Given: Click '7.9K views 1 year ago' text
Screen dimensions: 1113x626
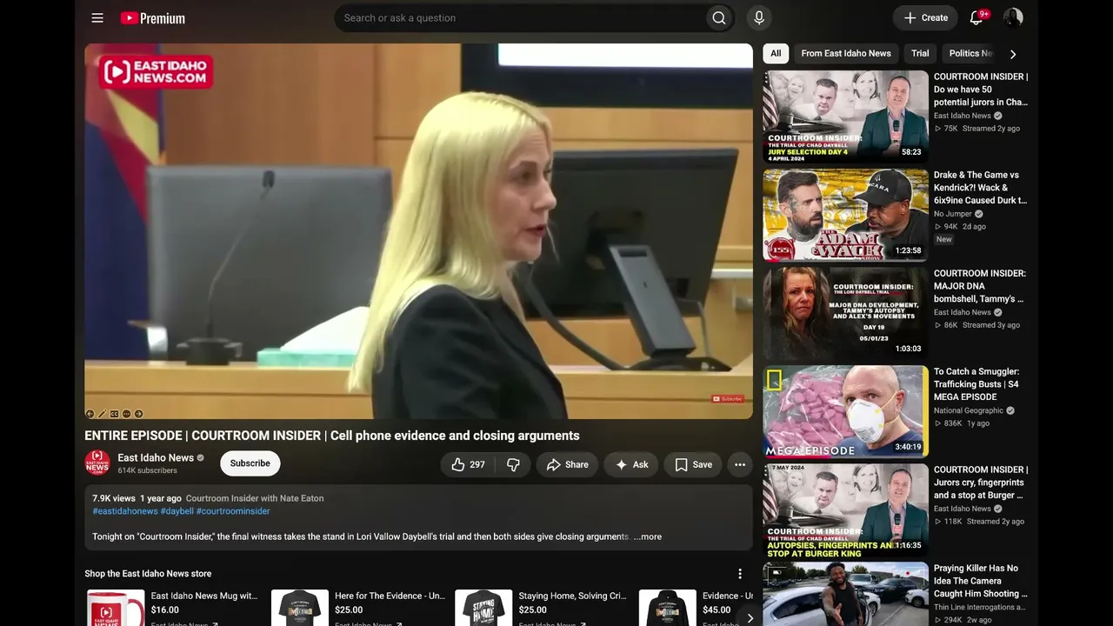Looking at the screenshot, I should pos(137,498).
